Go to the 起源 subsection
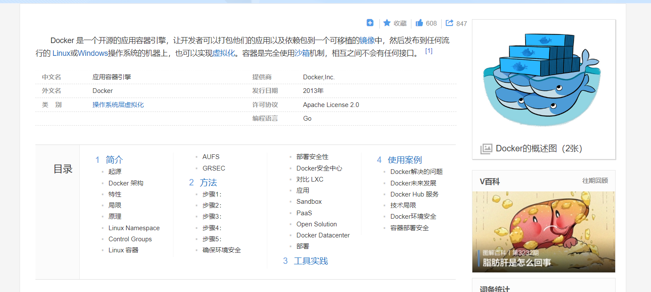The height and width of the screenshot is (292, 651). [115, 171]
